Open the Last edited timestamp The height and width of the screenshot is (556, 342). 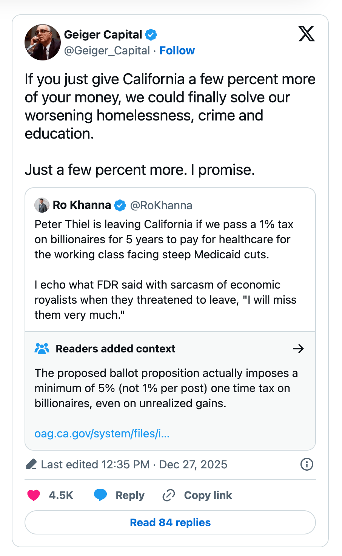(x=134, y=464)
